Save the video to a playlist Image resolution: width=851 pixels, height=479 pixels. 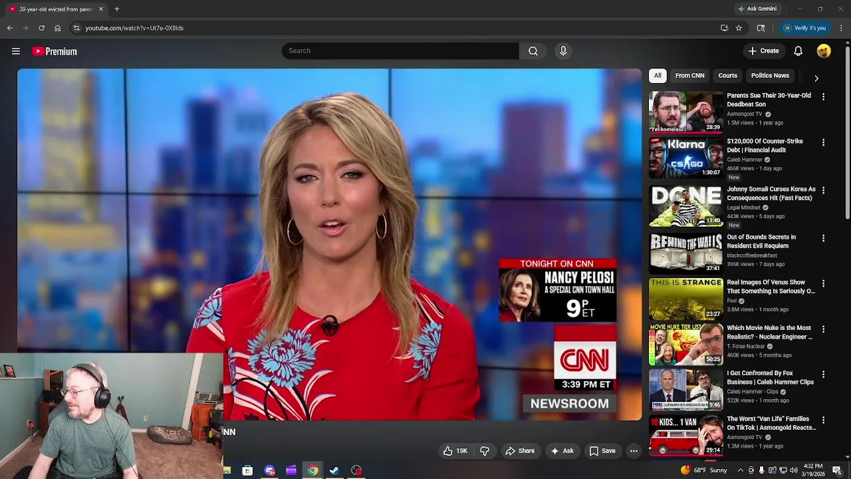pyautogui.click(x=602, y=451)
